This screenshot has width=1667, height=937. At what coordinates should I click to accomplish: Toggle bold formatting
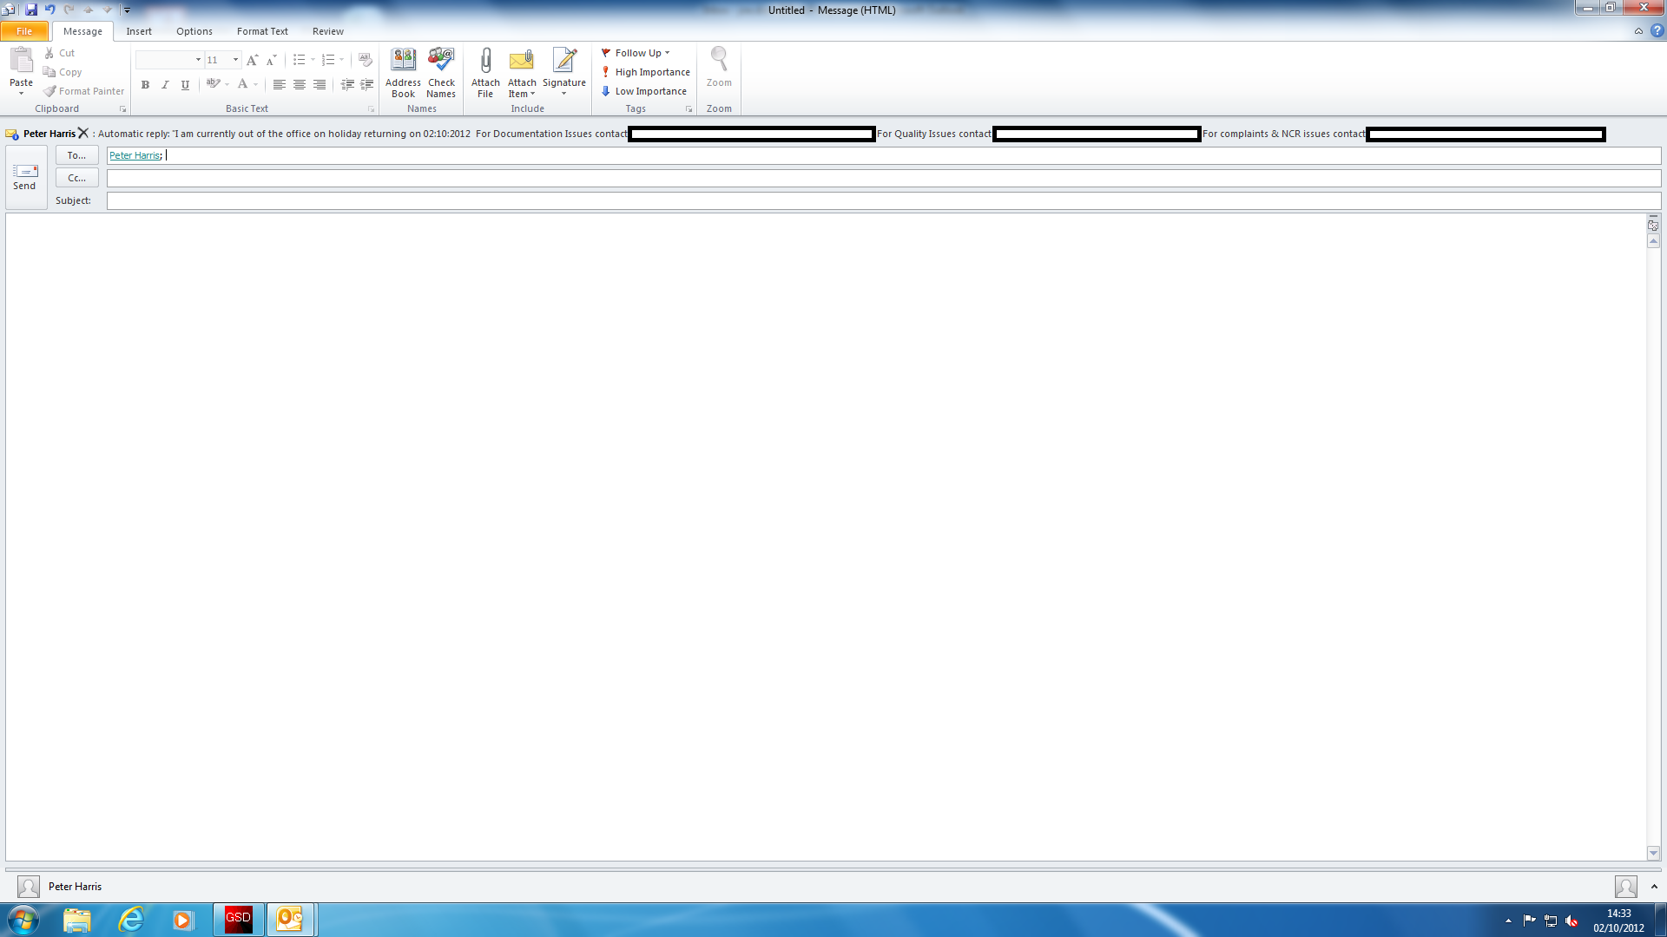point(145,85)
